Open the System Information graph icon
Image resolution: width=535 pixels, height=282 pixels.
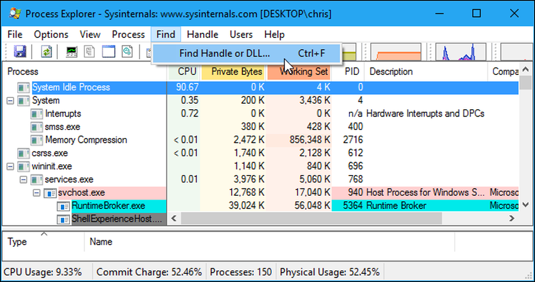click(x=71, y=51)
